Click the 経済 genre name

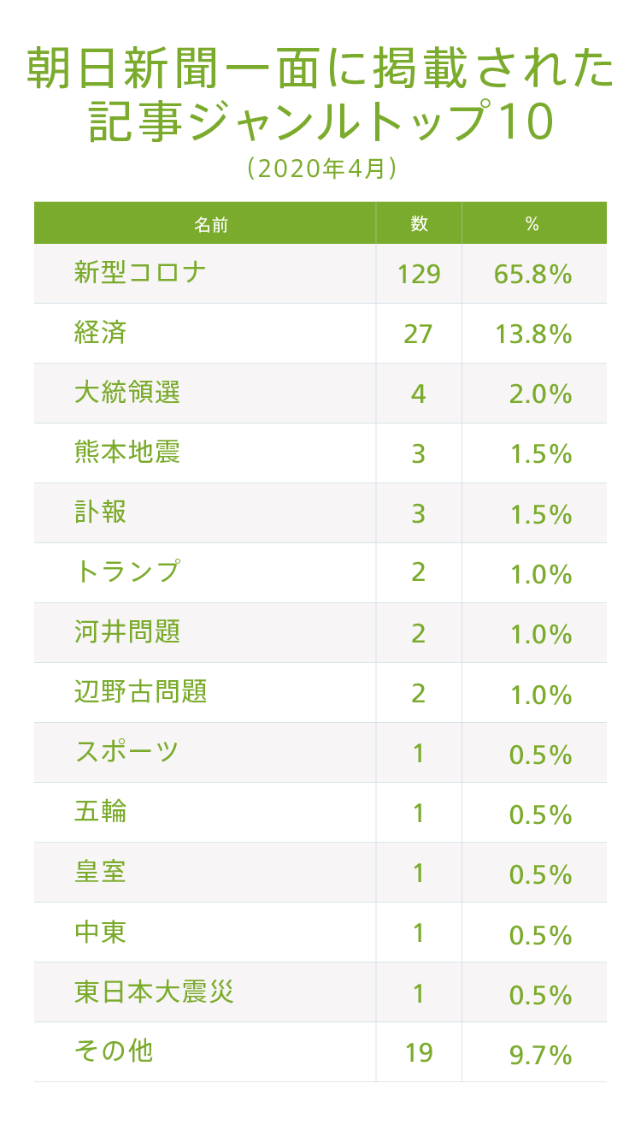click(x=101, y=333)
